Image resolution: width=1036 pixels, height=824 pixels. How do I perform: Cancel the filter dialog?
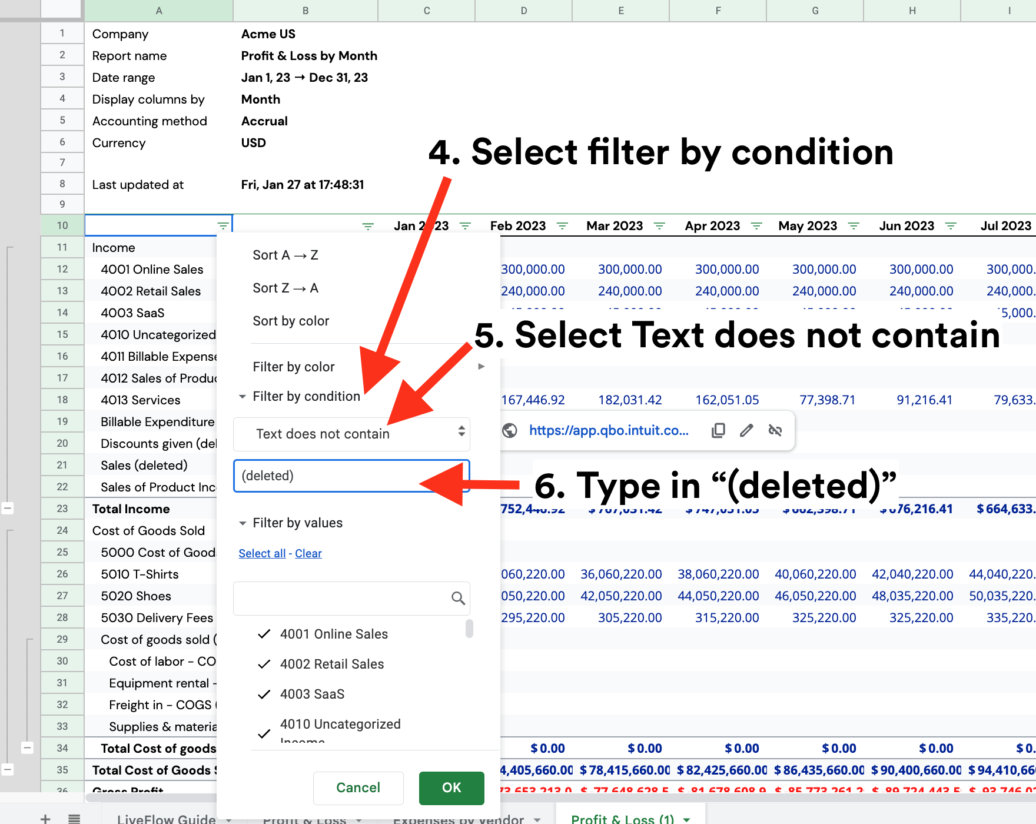(x=358, y=788)
